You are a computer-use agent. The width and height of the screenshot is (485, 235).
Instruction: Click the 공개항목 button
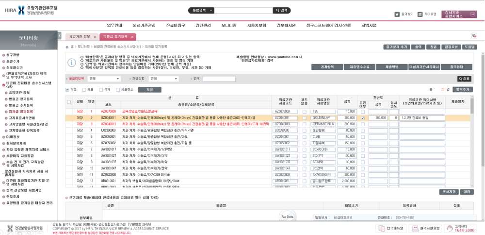click(327, 67)
